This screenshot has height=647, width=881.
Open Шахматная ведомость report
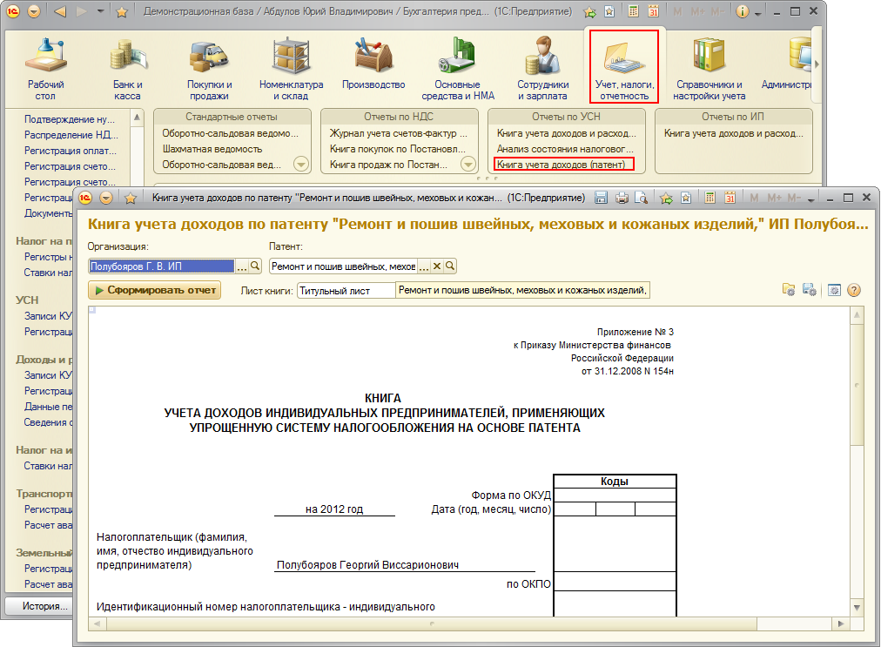click(212, 149)
